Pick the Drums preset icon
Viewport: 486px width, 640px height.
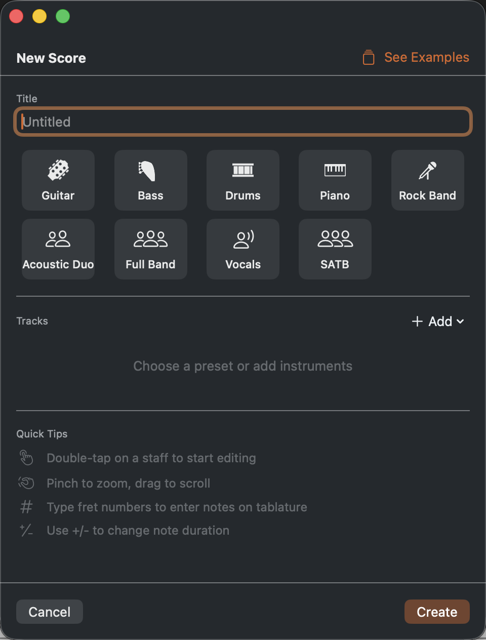(243, 171)
